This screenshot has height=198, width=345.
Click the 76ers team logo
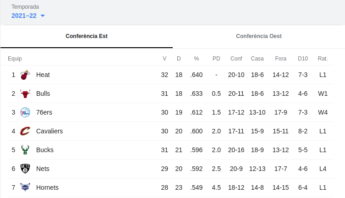(25, 112)
